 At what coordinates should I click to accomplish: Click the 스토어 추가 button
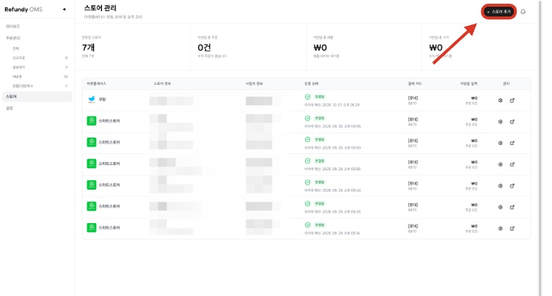pos(498,12)
